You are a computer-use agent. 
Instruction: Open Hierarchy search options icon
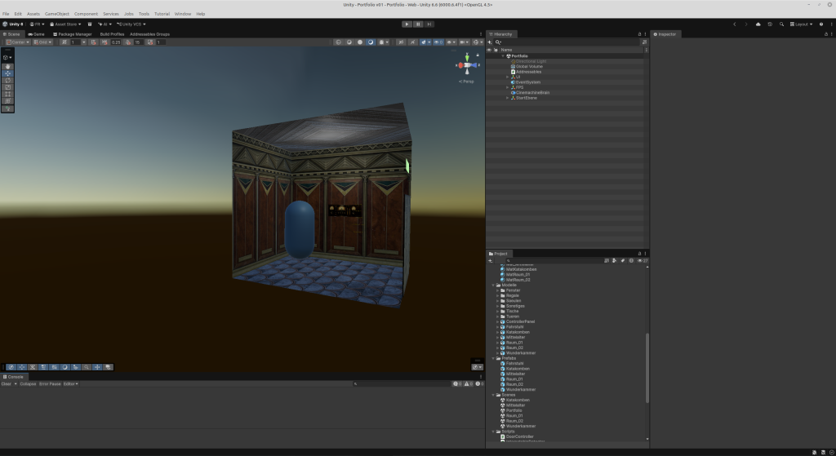tap(644, 42)
